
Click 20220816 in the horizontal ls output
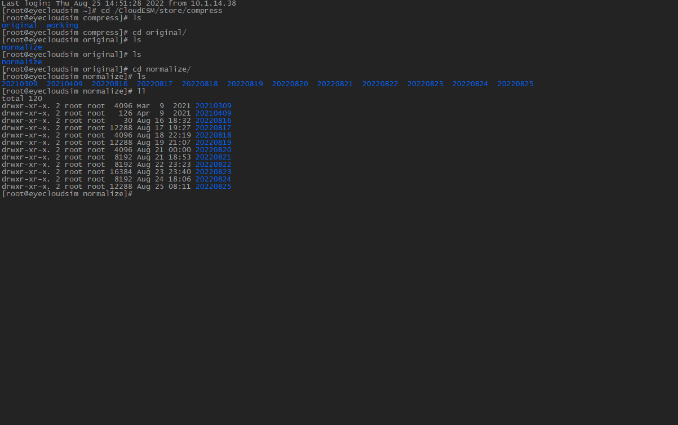(109, 84)
